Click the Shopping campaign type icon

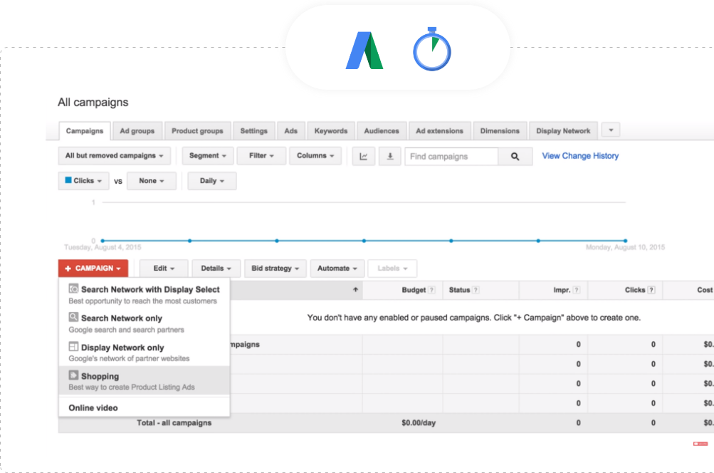click(73, 375)
